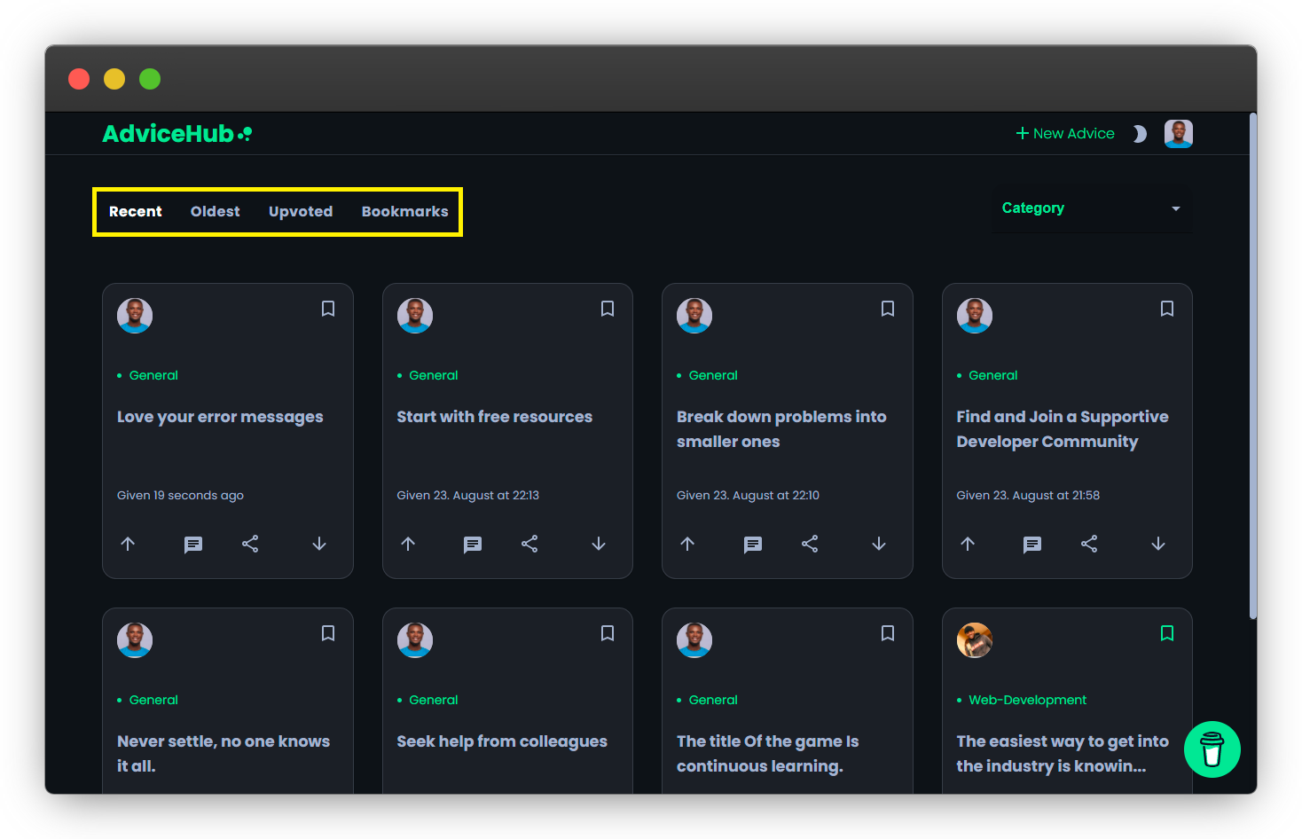1302x839 pixels.
Task: Click author avatar on 'Break down problems' card
Action: pos(694,316)
